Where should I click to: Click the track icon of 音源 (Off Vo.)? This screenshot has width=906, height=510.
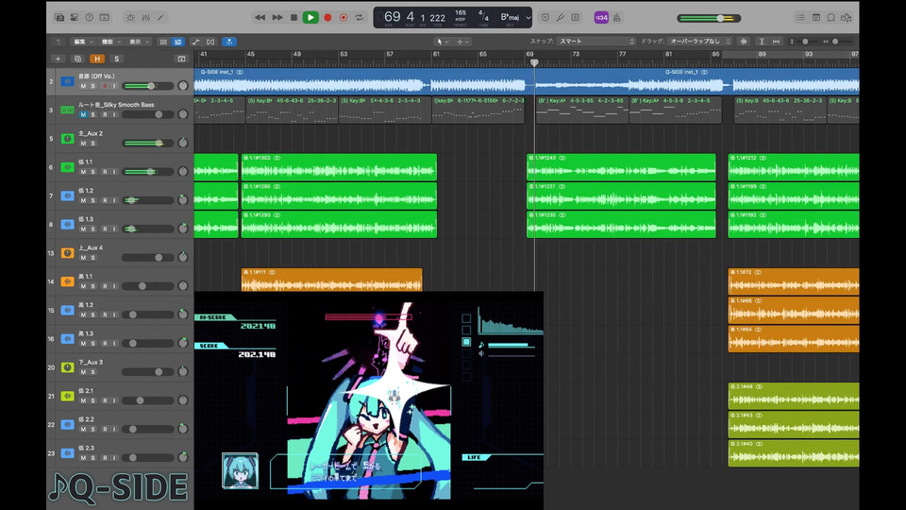(68, 81)
